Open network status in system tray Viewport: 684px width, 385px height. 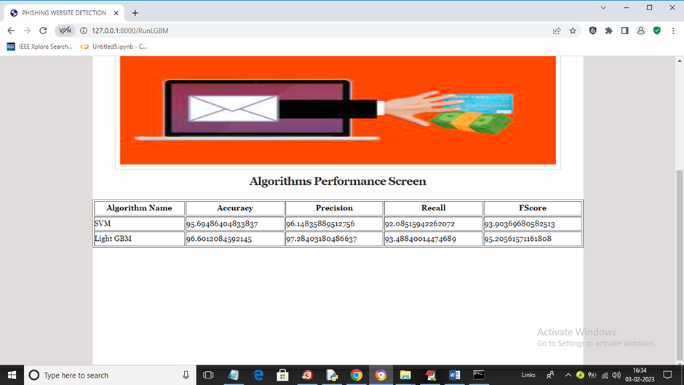coord(605,375)
